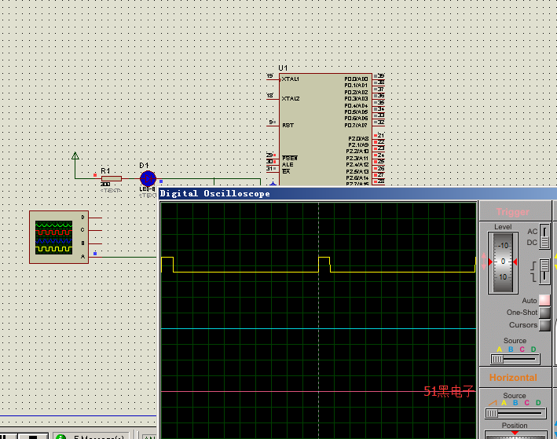Screen dimensions: 557x439
Task: Toggle the trigger AC/DC coupling switch
Action: (544, 236)
